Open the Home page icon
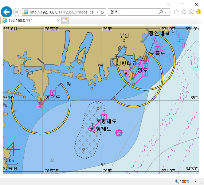Viewport: 204px width, 185px height. tap(176, 12)
